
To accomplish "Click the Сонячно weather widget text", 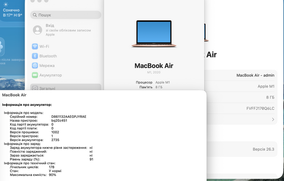I will tap(11, 10).
